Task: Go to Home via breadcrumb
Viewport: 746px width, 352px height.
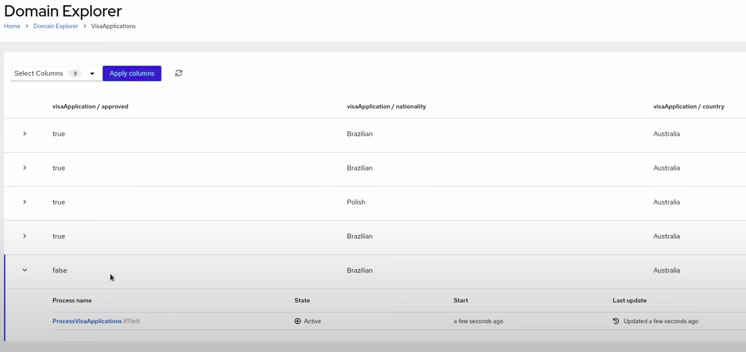Action: coord(12,26)
